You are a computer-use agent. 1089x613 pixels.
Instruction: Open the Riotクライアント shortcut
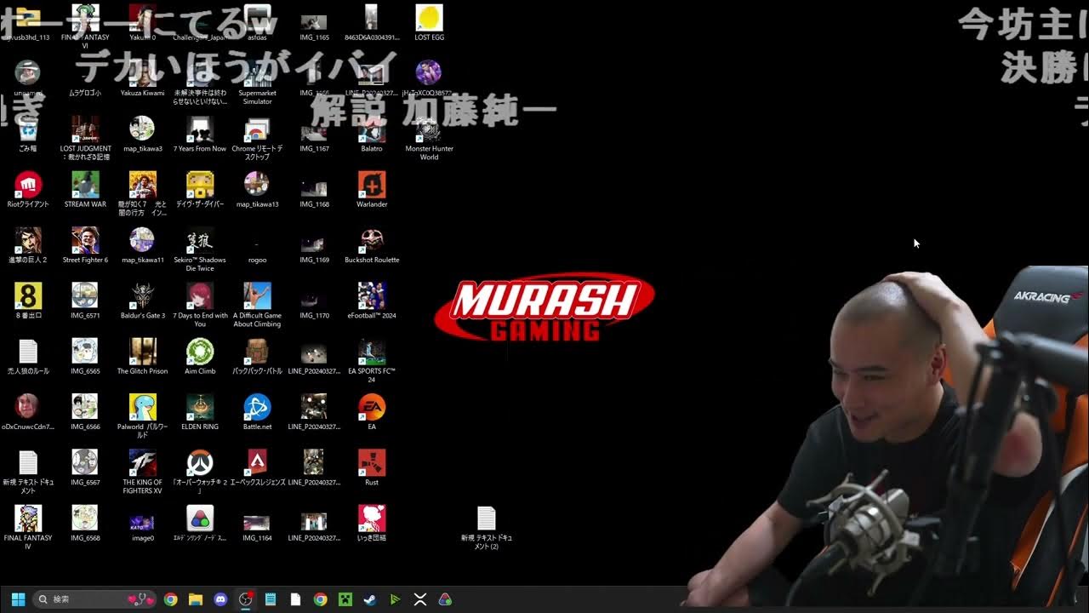point(28,190)
